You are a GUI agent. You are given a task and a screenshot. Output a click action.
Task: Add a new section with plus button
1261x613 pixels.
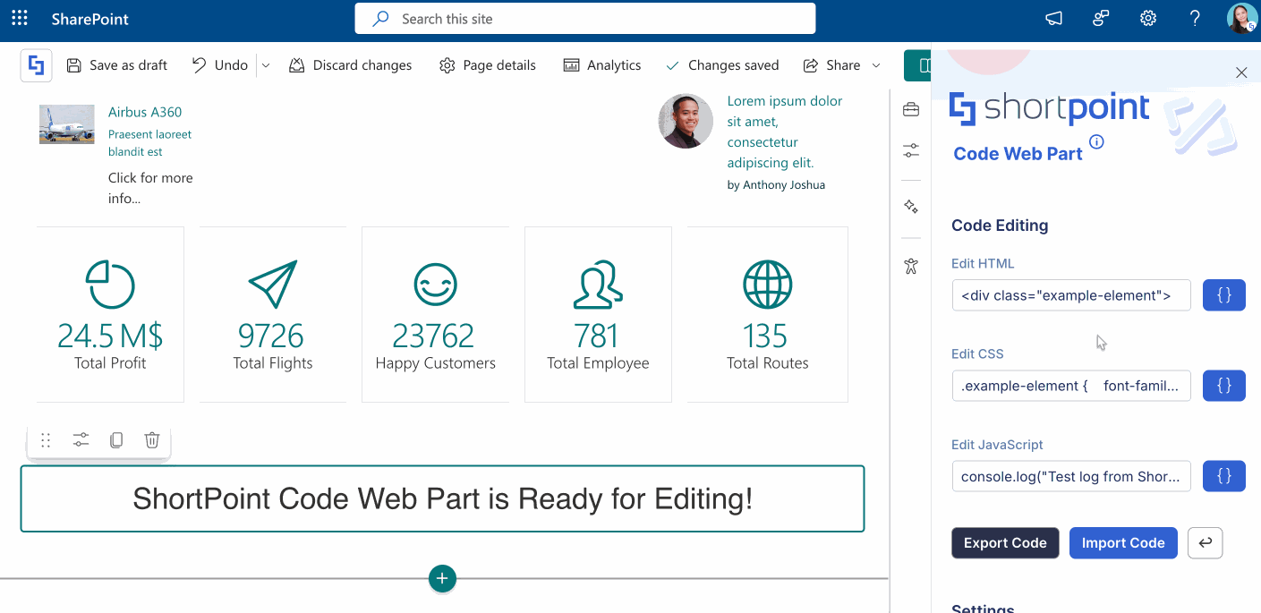[x=442, y=578]
